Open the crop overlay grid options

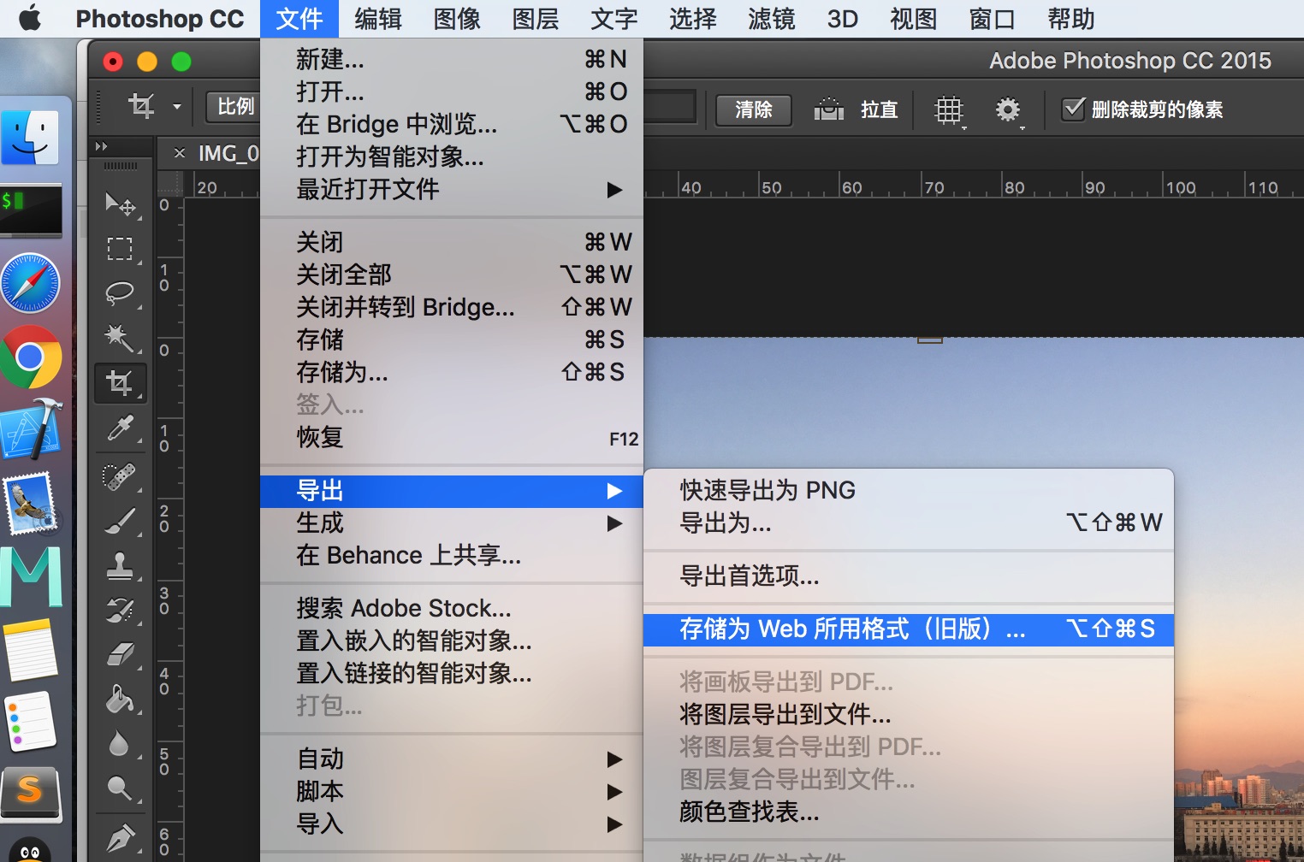[x=949, y=110]
